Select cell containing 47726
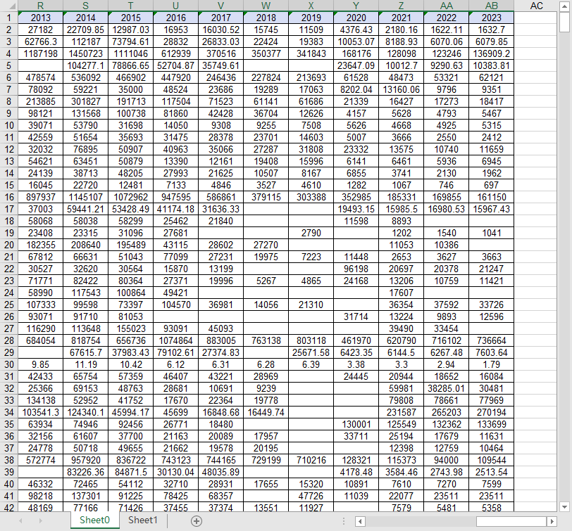This screenshot has height=531, width=572. coord(311,496)
